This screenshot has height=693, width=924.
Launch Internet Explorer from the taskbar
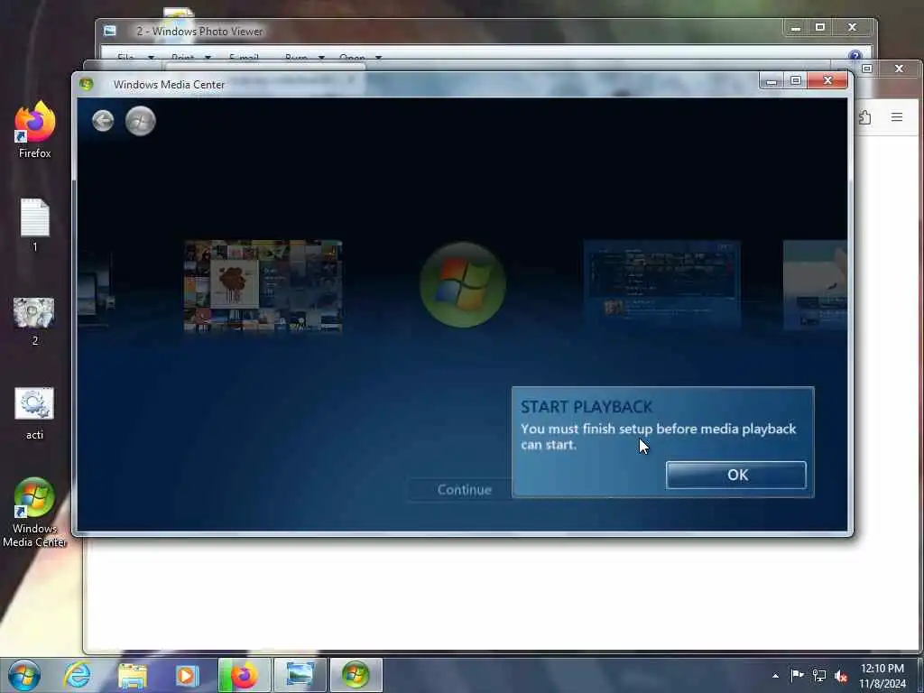(x=78, y=675)
